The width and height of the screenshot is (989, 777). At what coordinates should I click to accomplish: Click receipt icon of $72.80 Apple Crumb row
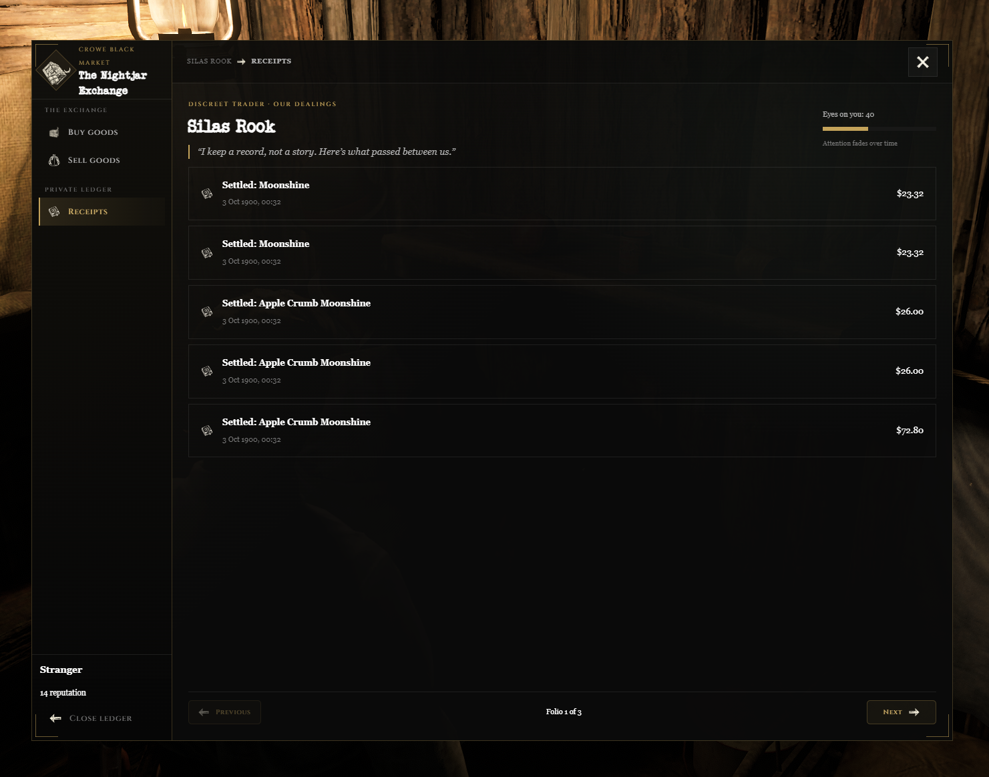[207, 431]
